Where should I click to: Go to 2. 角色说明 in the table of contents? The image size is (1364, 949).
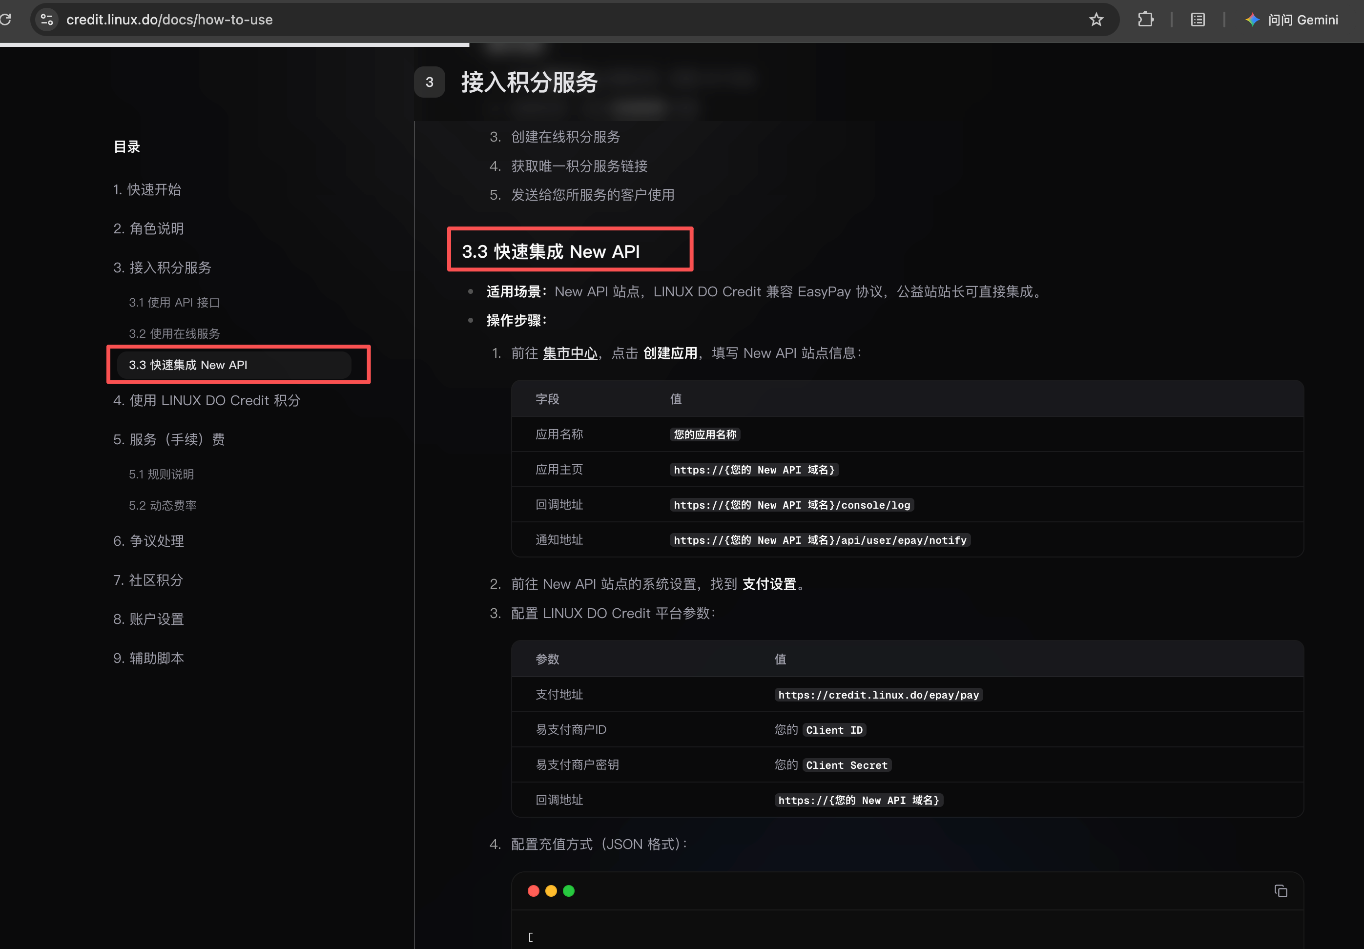(148, 228)
